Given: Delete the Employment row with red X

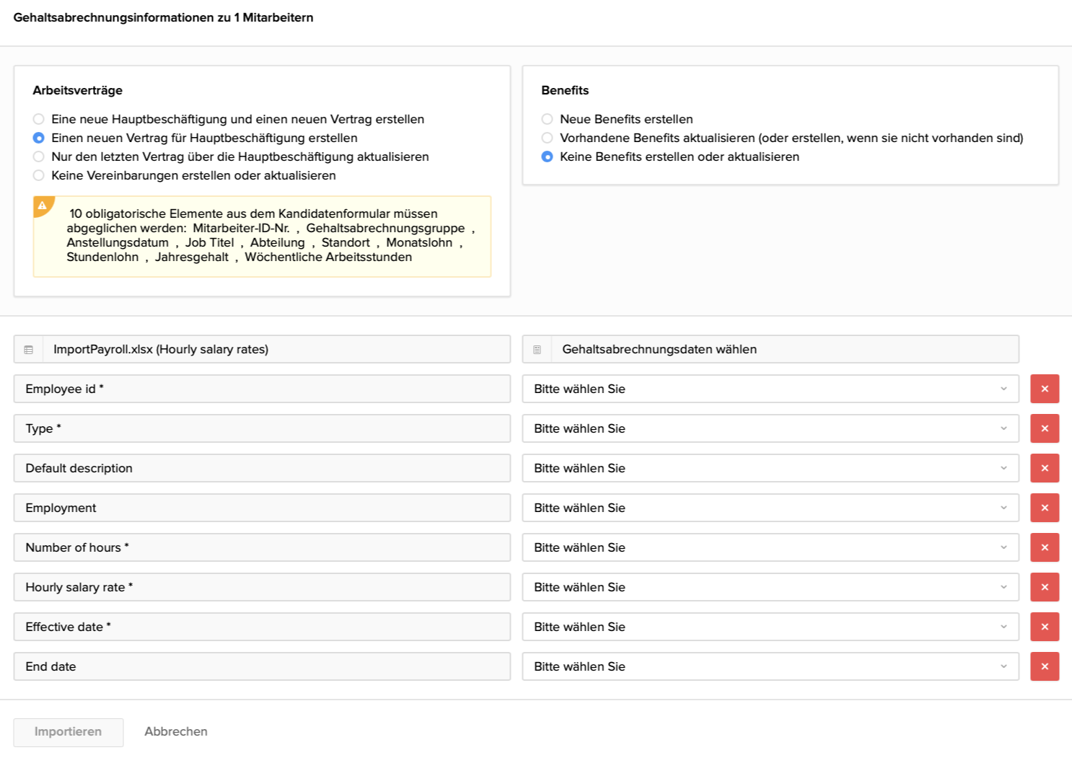Looking at the screenshot, I should point(1044,508).
